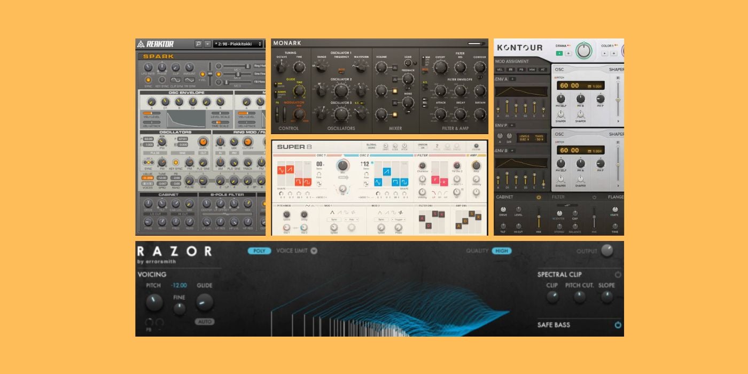Click Super 8 filter envelope red F tile
This screenshot has width=748, height=374.
coord(435,180)
